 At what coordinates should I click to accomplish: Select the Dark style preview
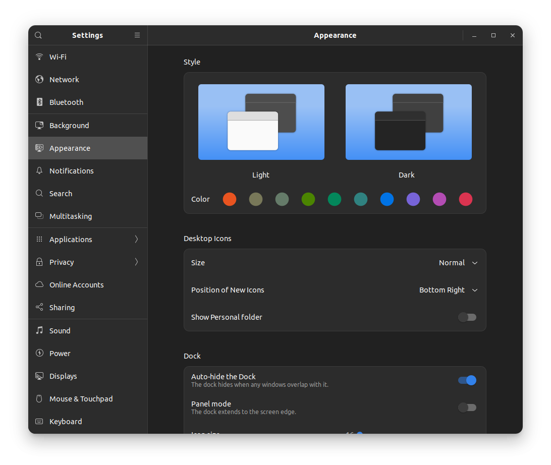(408, 122)
